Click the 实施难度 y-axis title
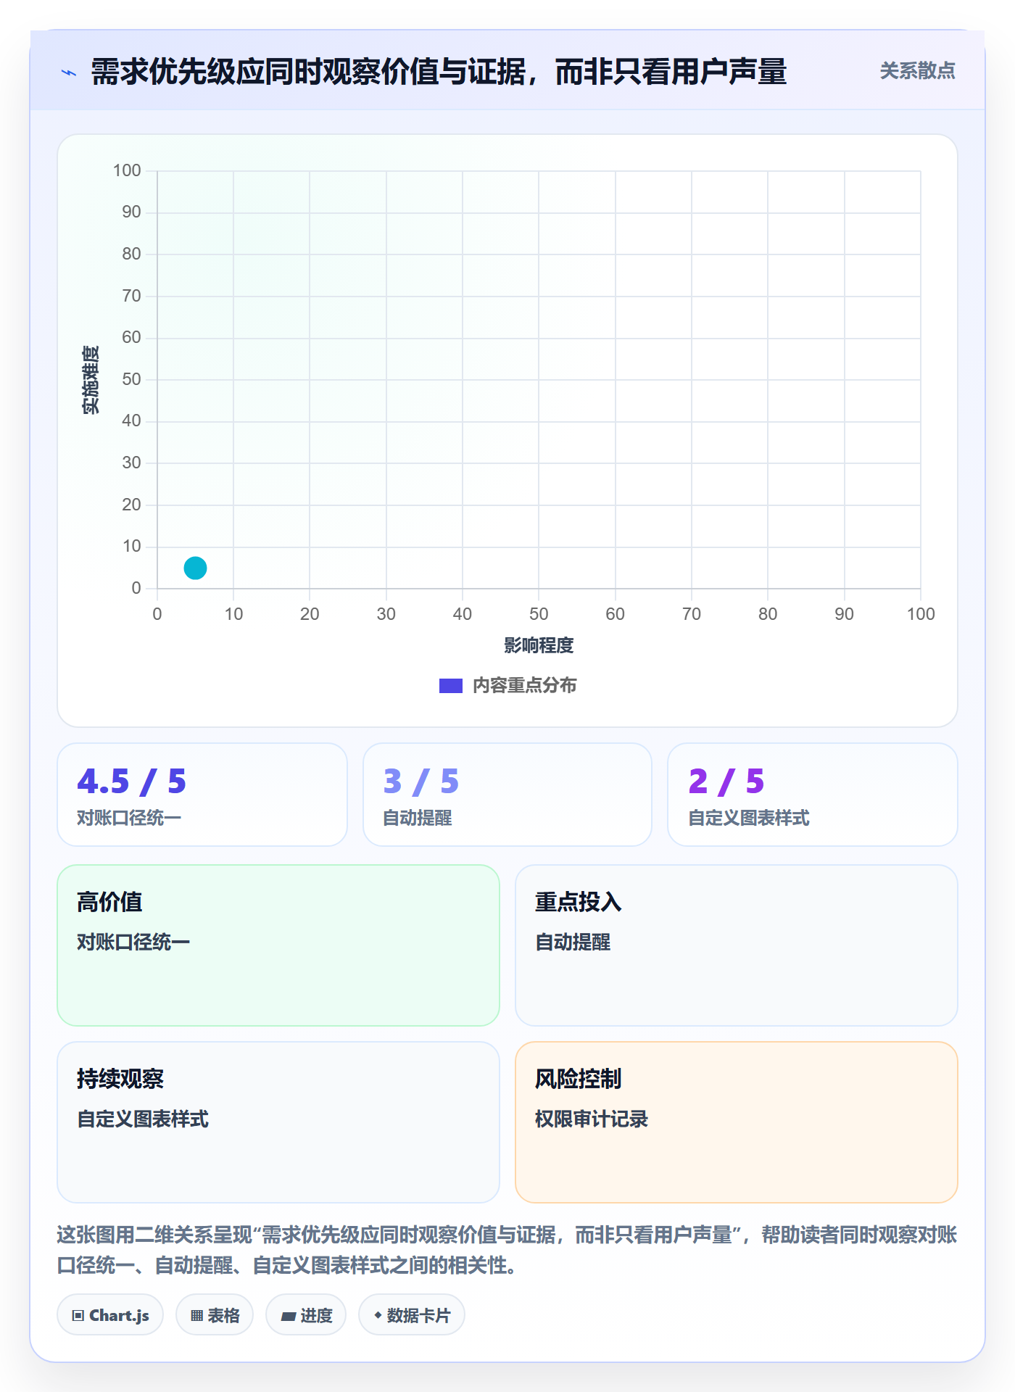The image size is (1015, 1392). (91, 380)
